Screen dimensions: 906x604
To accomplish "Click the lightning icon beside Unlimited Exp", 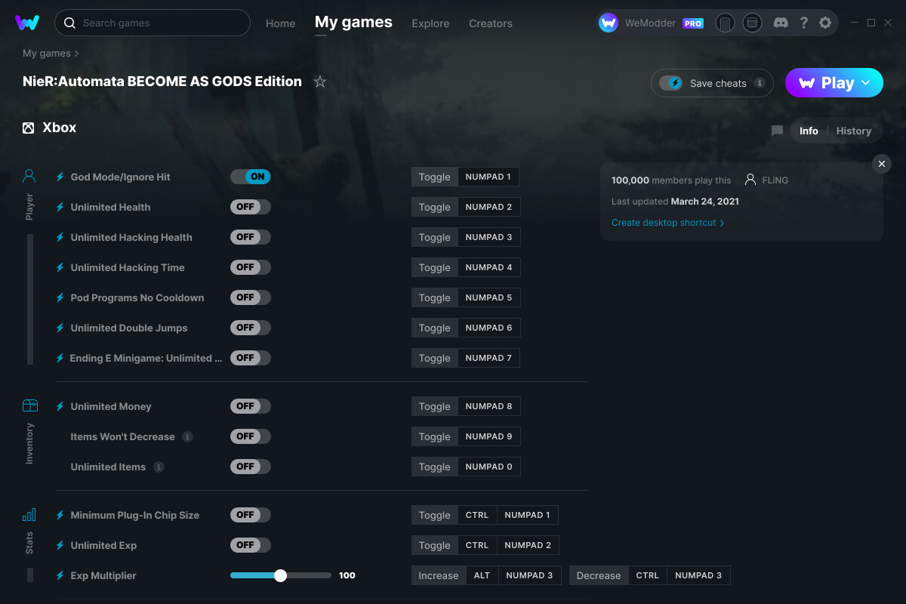I will (60, 545).
